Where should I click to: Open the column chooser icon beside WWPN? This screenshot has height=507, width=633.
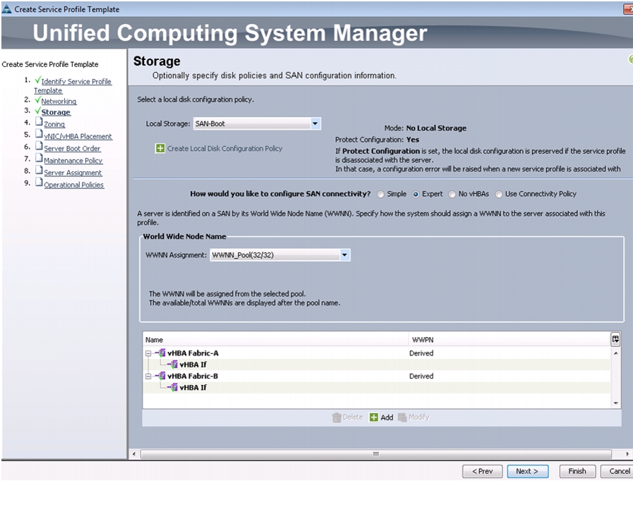click(615, 340)
